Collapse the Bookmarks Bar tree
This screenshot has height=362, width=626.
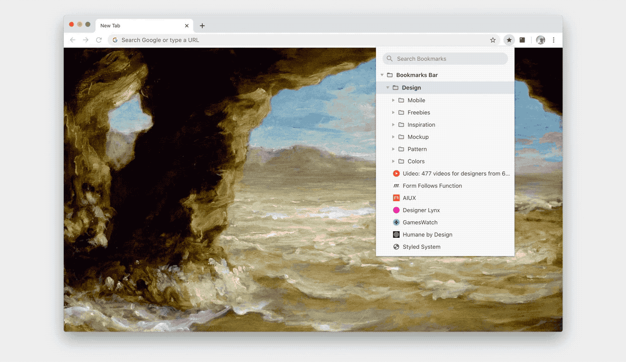(382, 75)
